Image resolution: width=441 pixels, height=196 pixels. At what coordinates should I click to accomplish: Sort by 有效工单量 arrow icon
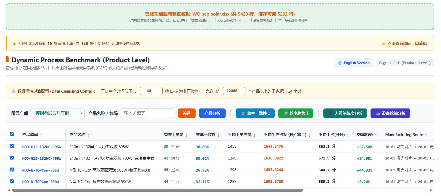click(186, 135)
